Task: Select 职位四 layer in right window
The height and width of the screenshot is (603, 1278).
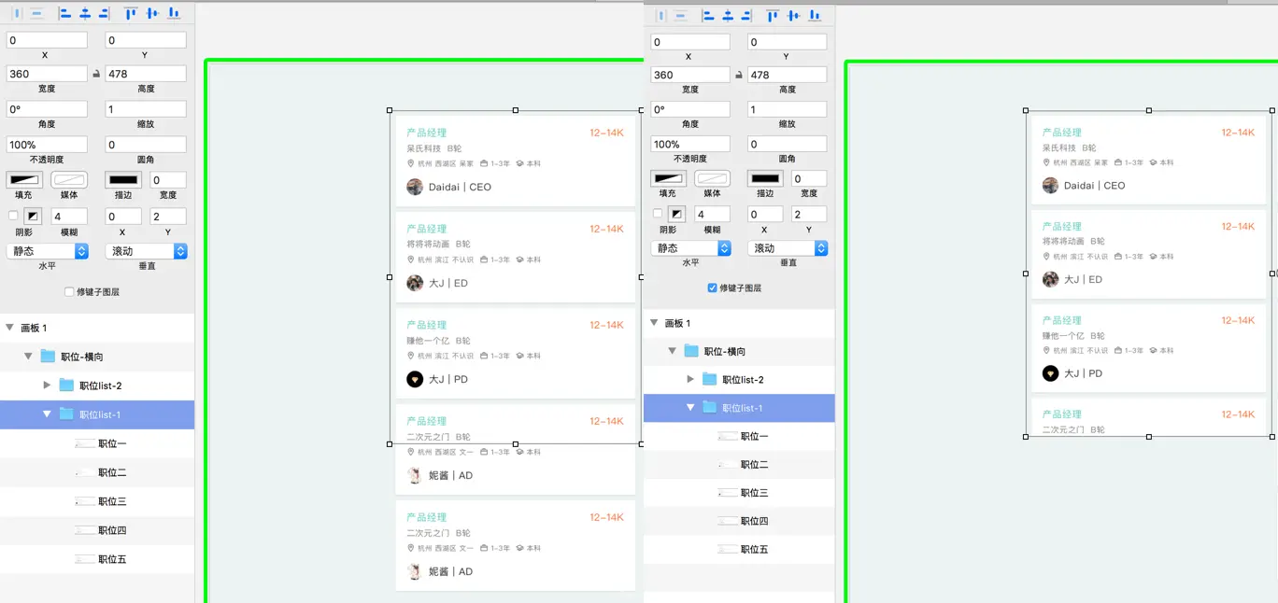Action: (739, 521)
